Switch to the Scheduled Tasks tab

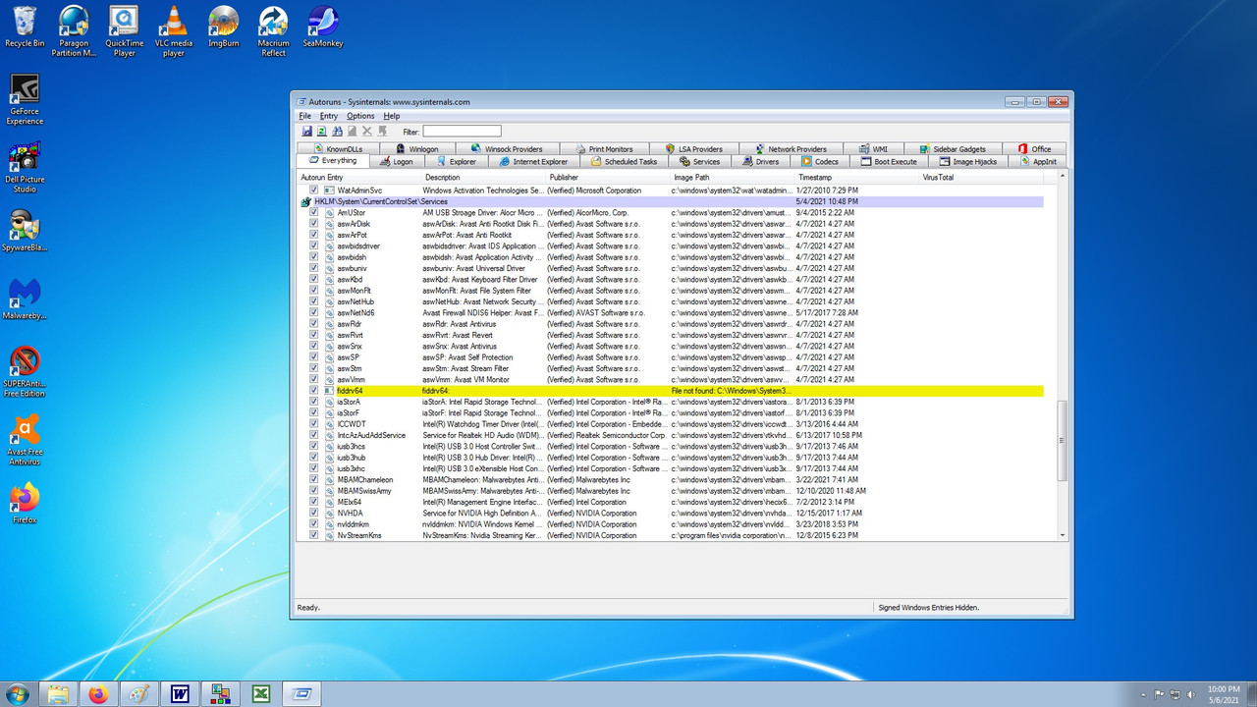625,162
